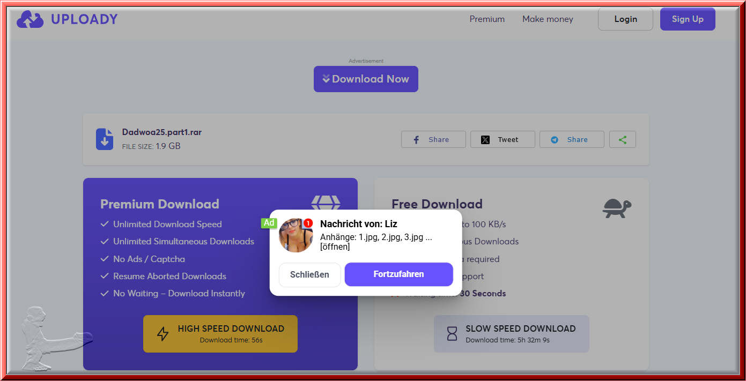Click the turtle icon in Free card
This screenshot has width=746, height=381.
617,208
